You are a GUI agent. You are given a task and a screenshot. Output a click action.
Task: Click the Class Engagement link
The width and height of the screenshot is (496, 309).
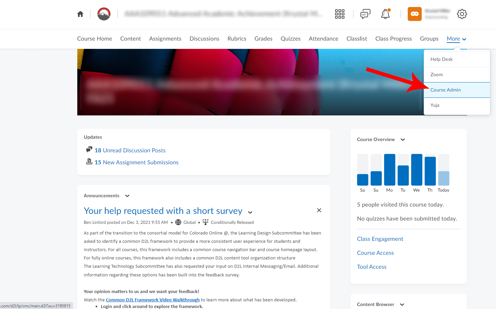[380, 239]
